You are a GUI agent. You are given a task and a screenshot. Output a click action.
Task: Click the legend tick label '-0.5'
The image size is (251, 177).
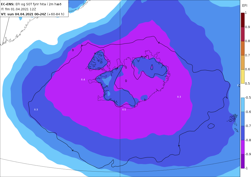pos(248,98)
